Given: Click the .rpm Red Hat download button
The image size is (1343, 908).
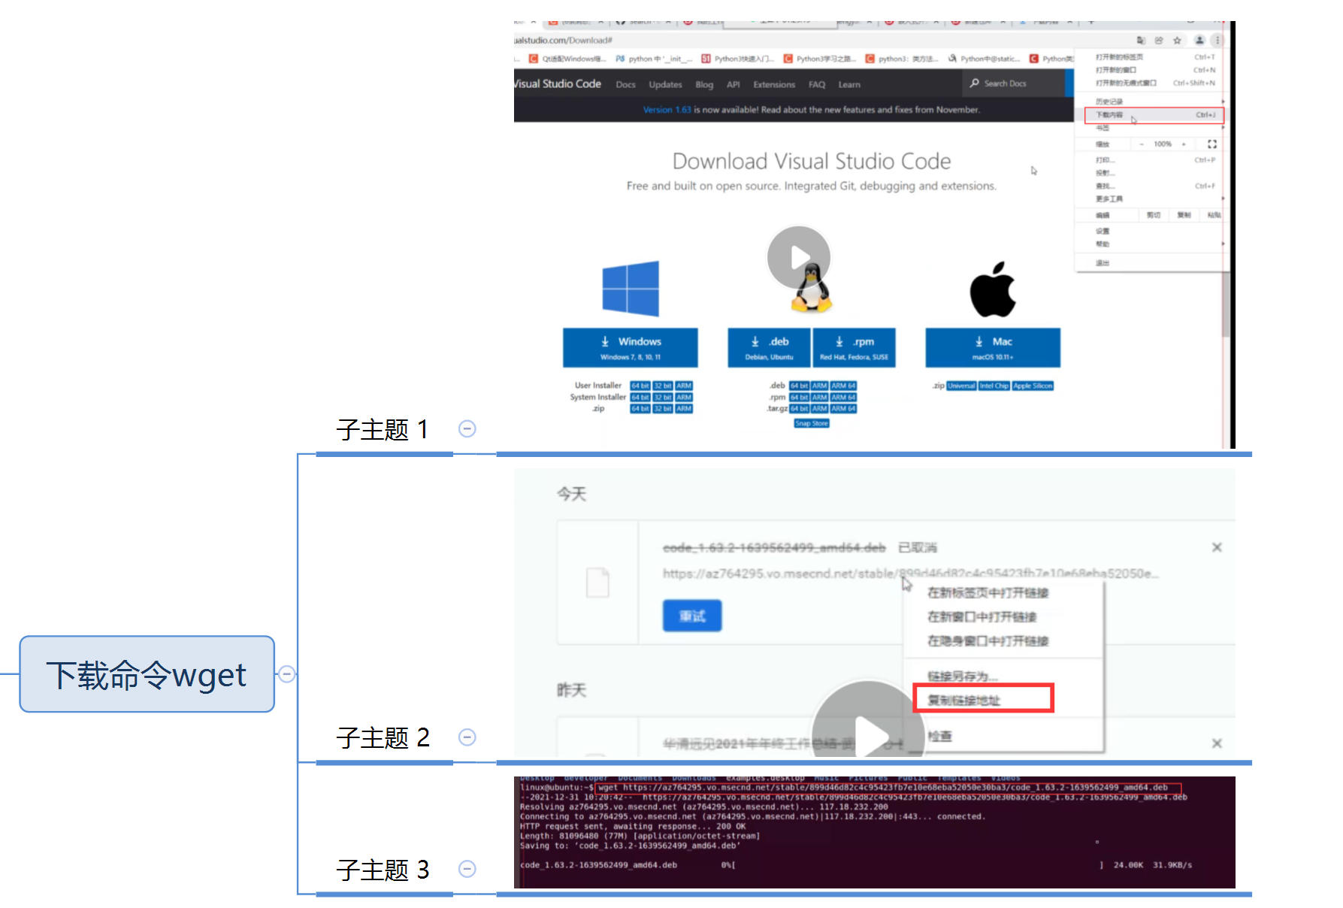Looking at the screenshot, I should point(854,347).
